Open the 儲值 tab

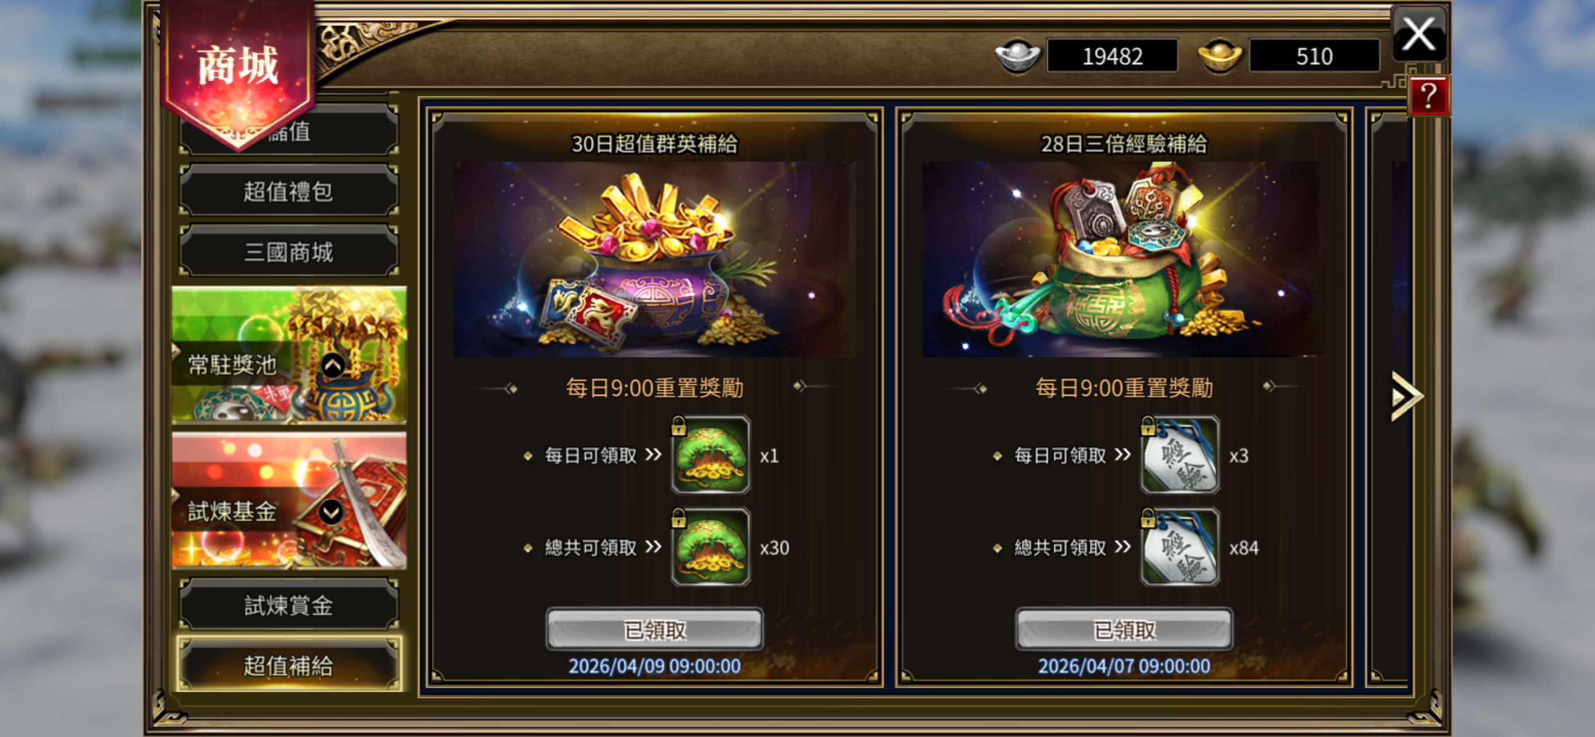(x=289, y=130)
